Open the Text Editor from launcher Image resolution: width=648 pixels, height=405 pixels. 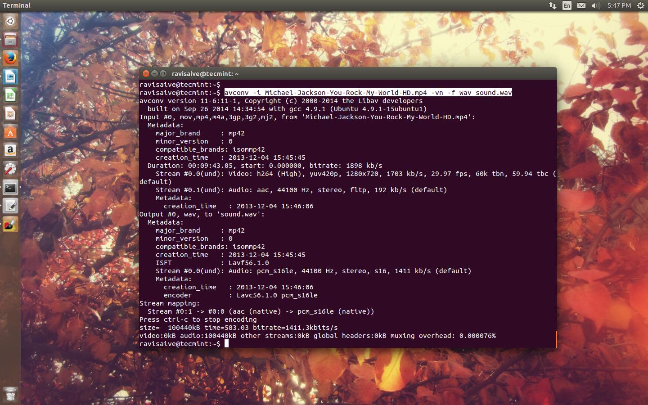10,206
